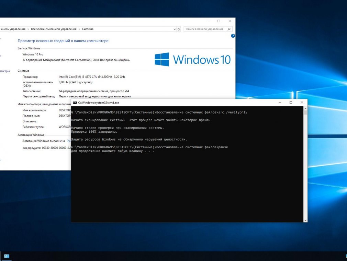Click the cmd.exe title bar icon
The image size is (347, 261).
click(x=75, y=103)
